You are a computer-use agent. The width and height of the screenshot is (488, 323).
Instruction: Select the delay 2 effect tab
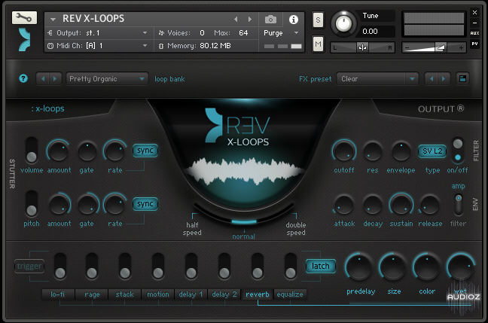(224, 294)
